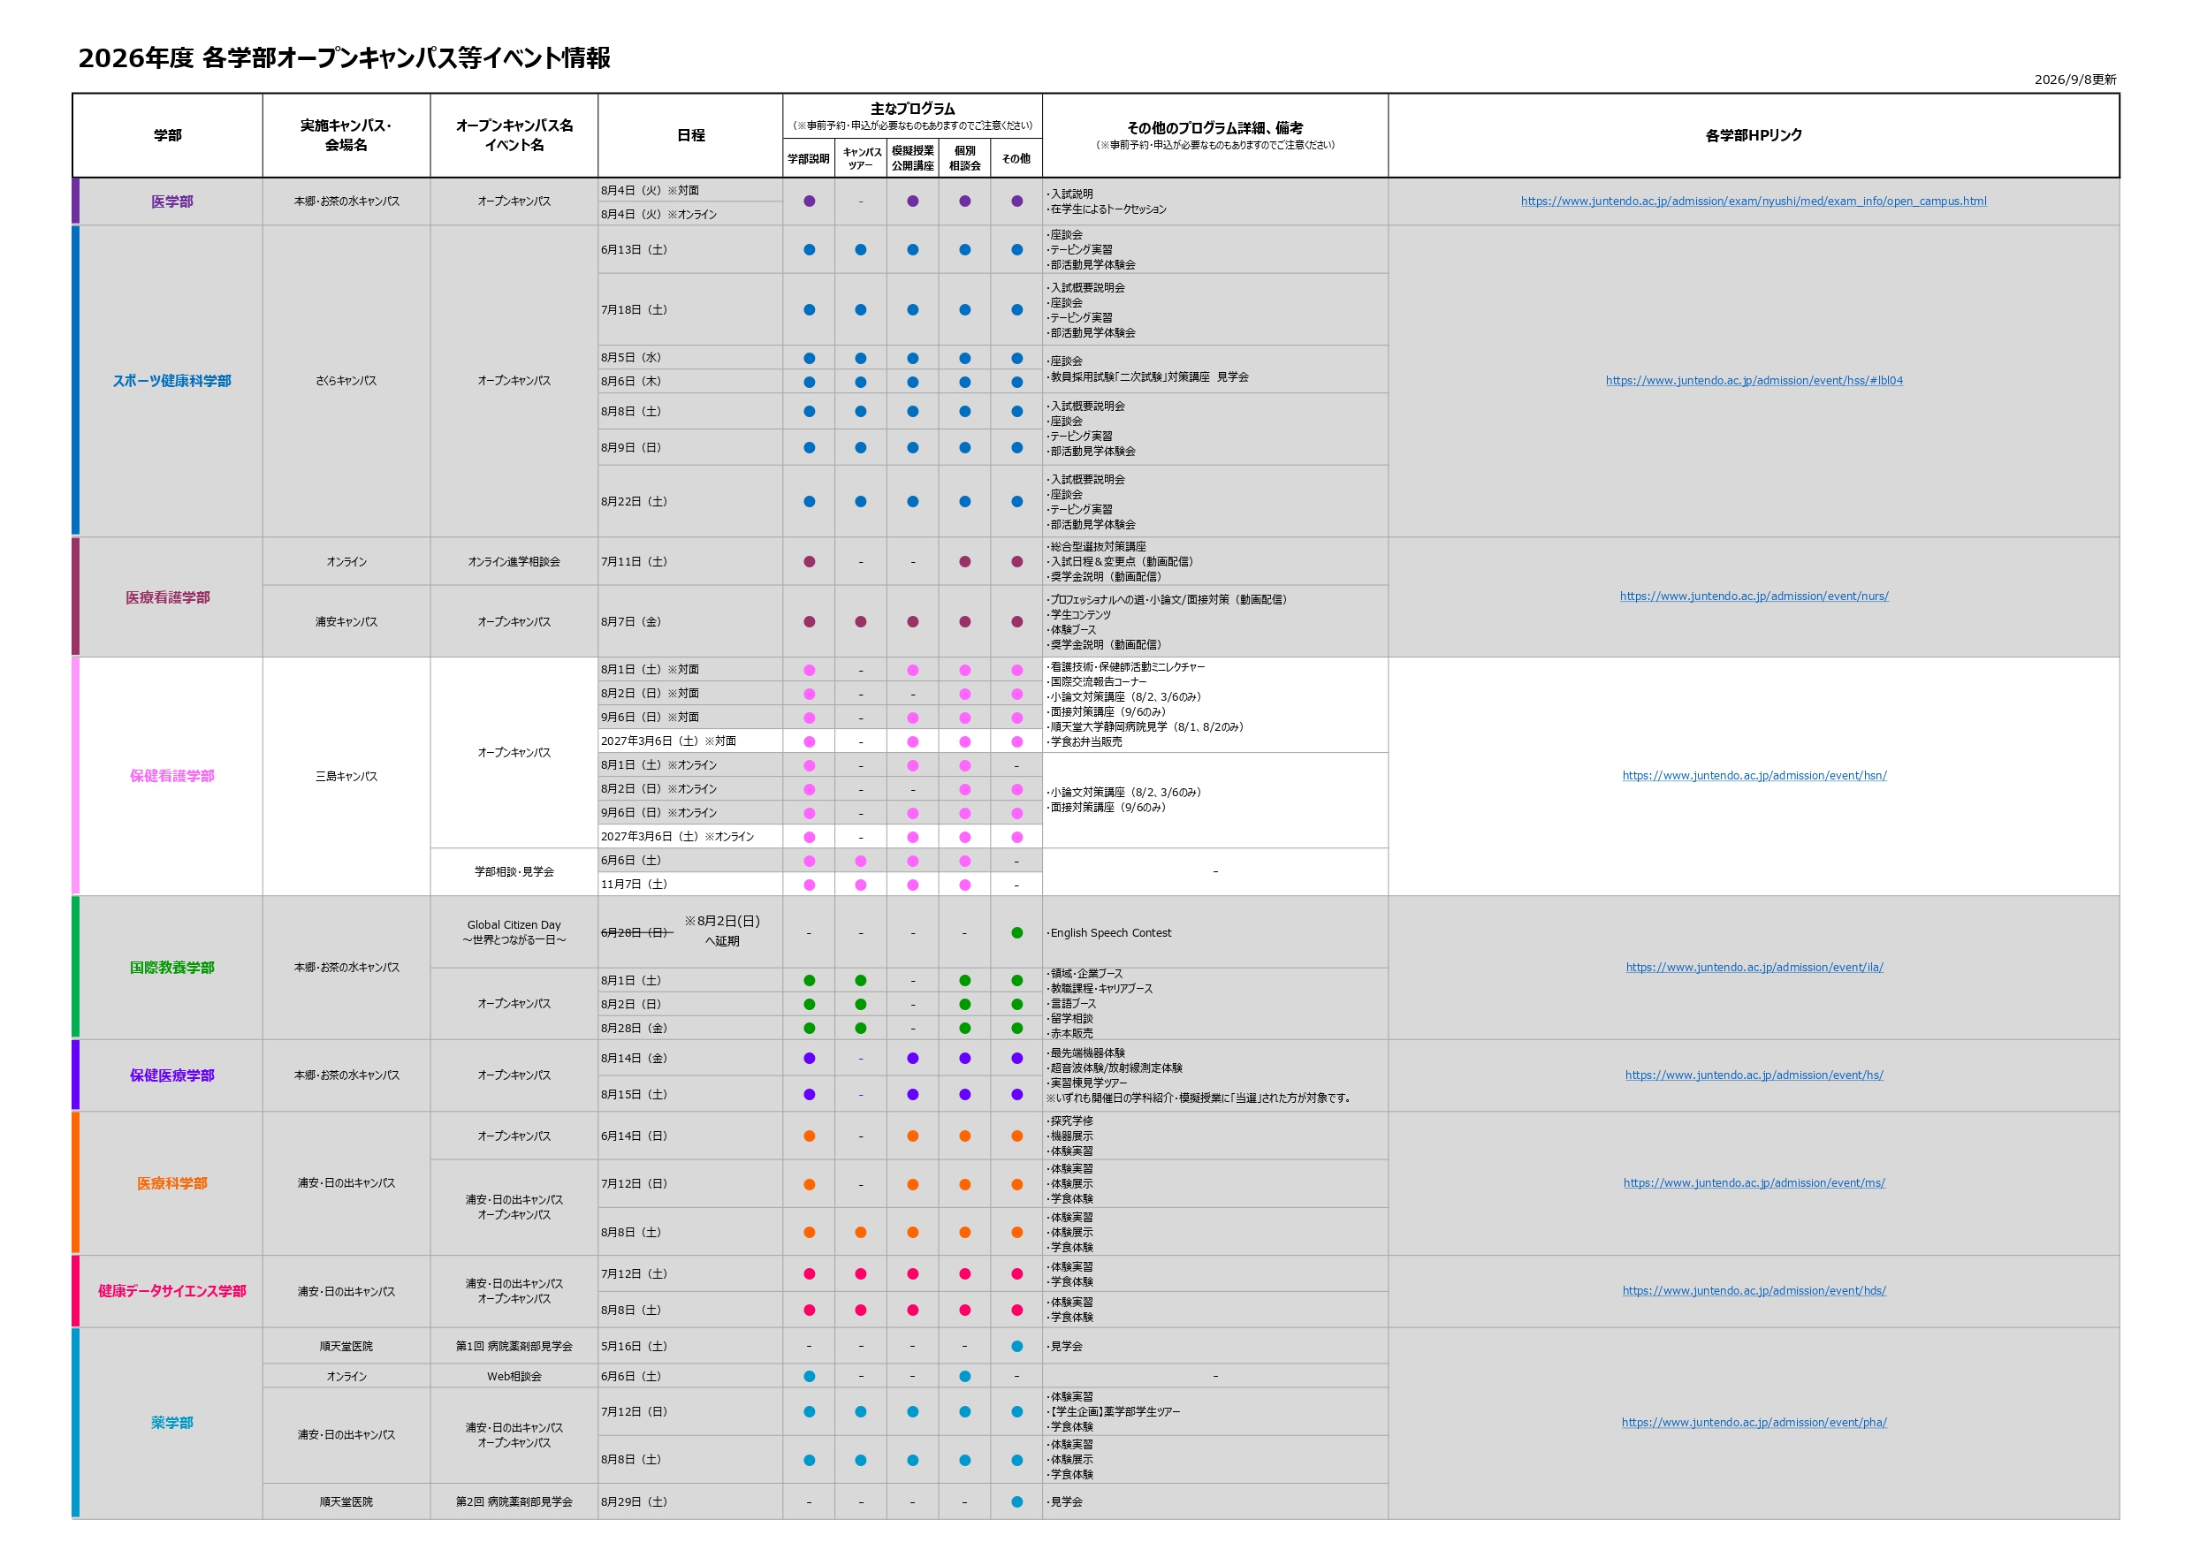2192x1550 pixels.
Task: Open the 保健医療学部 hs event link
Action: [x=1754, y=1075]
